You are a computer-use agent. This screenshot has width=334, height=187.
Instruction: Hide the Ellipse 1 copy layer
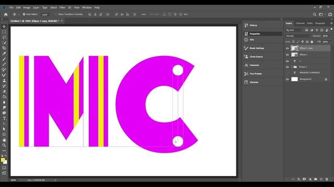tap(287, 48)
